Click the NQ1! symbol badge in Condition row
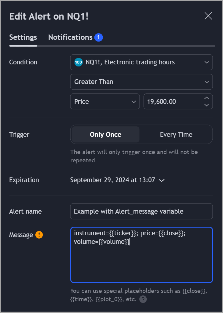 click(x=78, y=62)
